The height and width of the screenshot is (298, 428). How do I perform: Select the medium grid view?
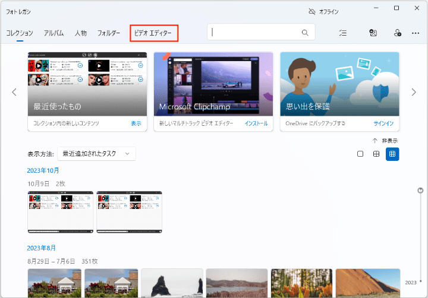(x=376, y=154)
